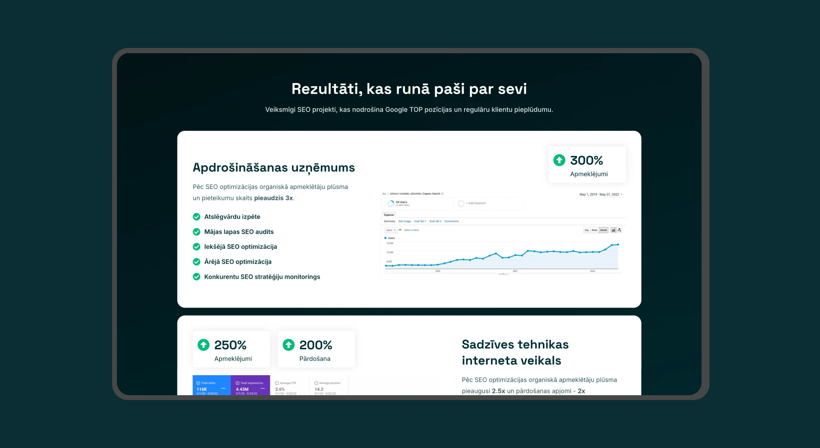Click the 300% Apmeklējumi stat card
Screen dimensions: 820x448
coord(587,165)
